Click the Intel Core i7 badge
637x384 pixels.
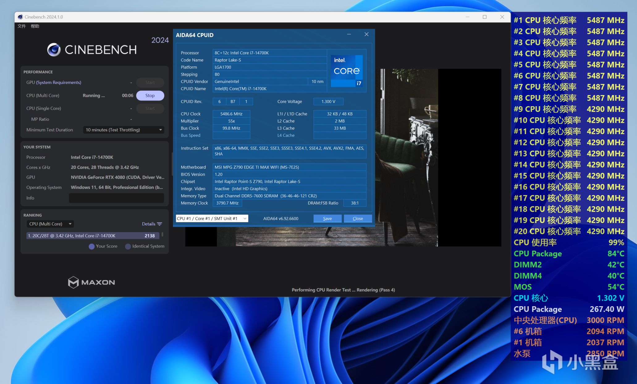coord(347,71)
